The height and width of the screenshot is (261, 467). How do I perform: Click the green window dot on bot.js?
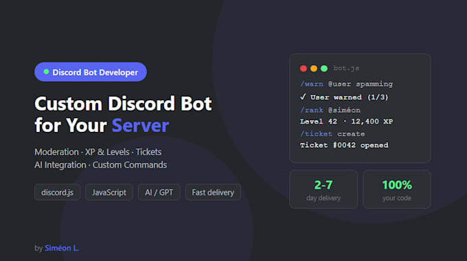324,69
